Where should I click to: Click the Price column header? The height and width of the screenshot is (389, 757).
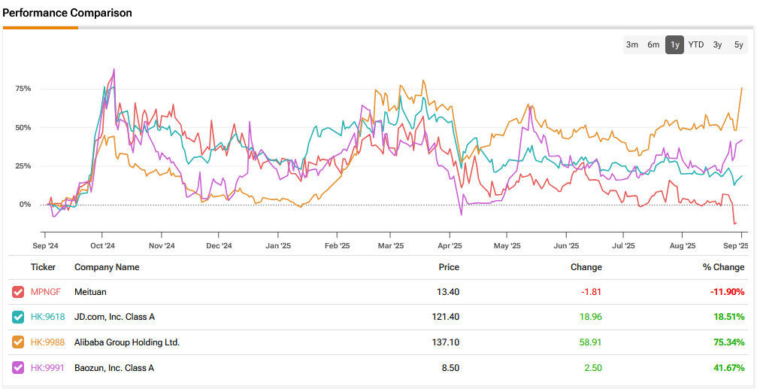point(449,267)
